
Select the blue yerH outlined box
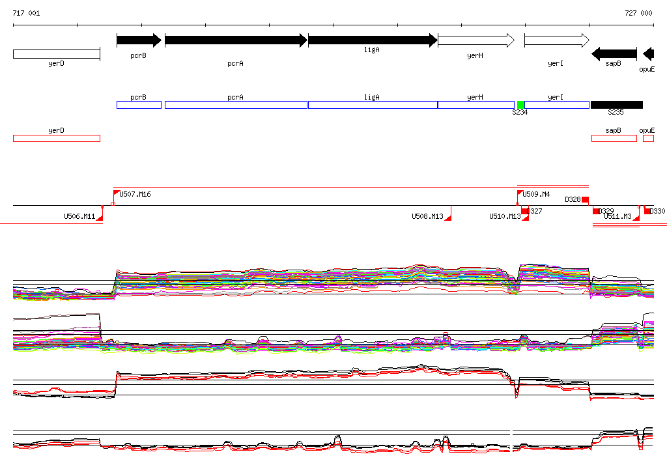point(476,105)
